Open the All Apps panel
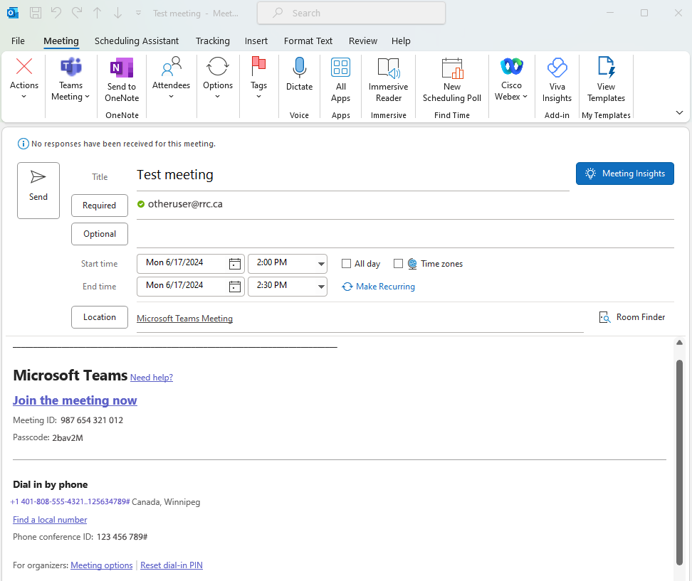Image resolution: width=692 pixels, height=581 pixels. [x=341, y=70]
